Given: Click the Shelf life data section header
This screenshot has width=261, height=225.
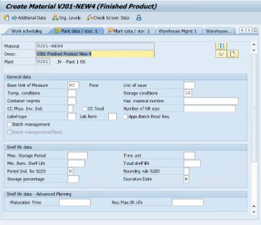Looking at the screenshot, I should pos(125,147).
